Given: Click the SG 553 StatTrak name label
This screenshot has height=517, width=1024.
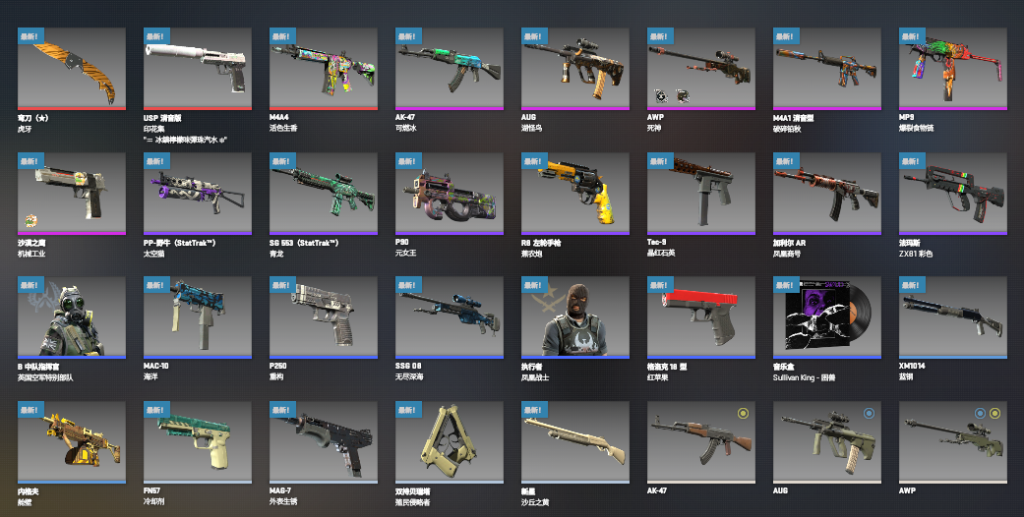Looking at the screenshot, I should (x=304, y=243).
